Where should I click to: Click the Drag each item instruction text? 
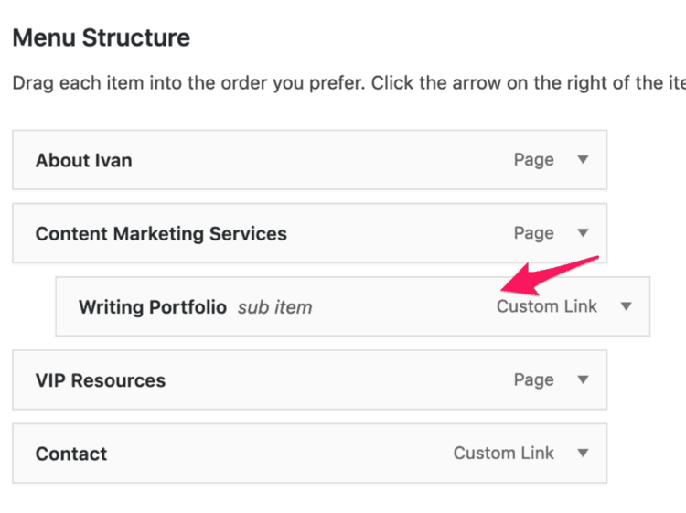[349, 83]
